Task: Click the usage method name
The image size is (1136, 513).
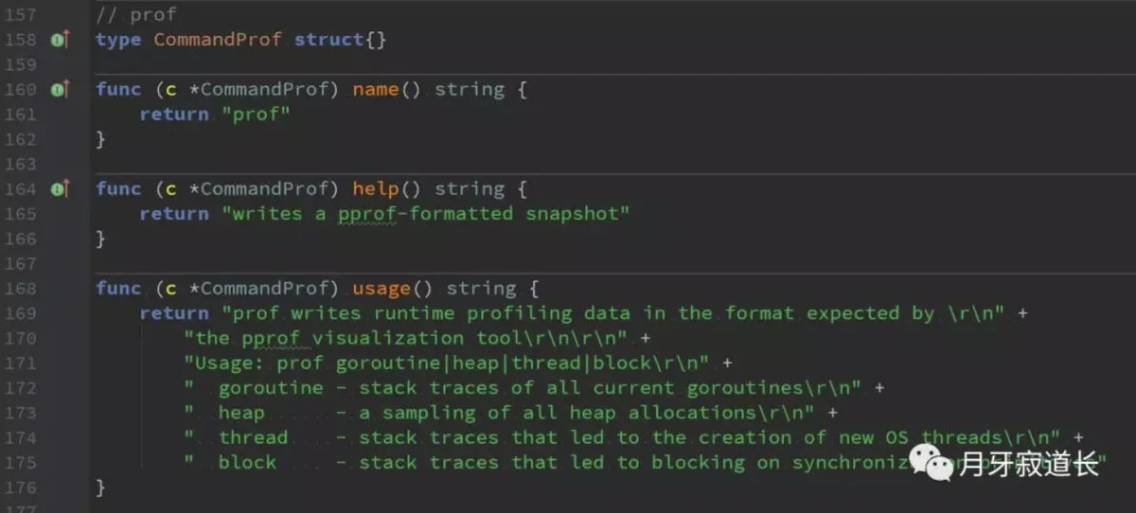Action: (382, 289)
